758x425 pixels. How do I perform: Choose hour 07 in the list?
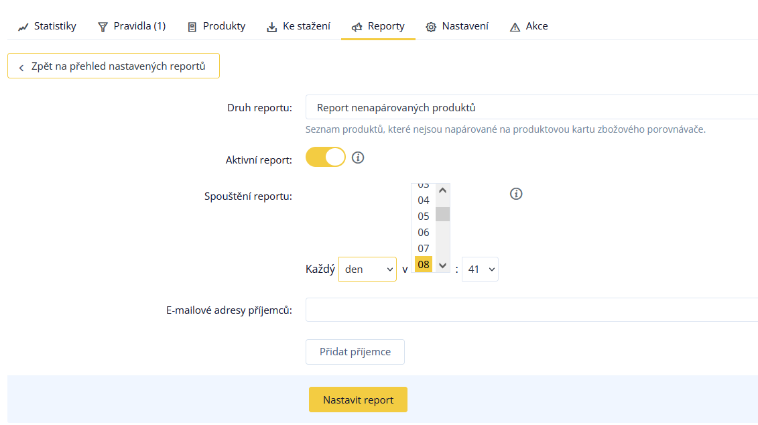[x=424, y=249]
